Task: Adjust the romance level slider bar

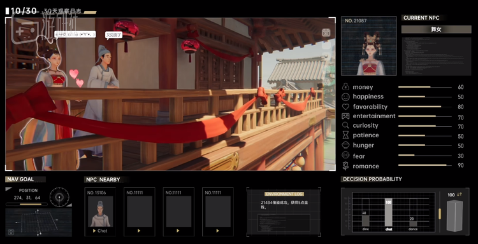Action: coord(425,165)
